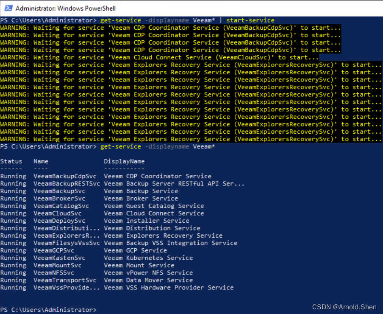Click 'Veeam Data Mover Service' display name
Screen dimensions: 383x314
point(148,280)
